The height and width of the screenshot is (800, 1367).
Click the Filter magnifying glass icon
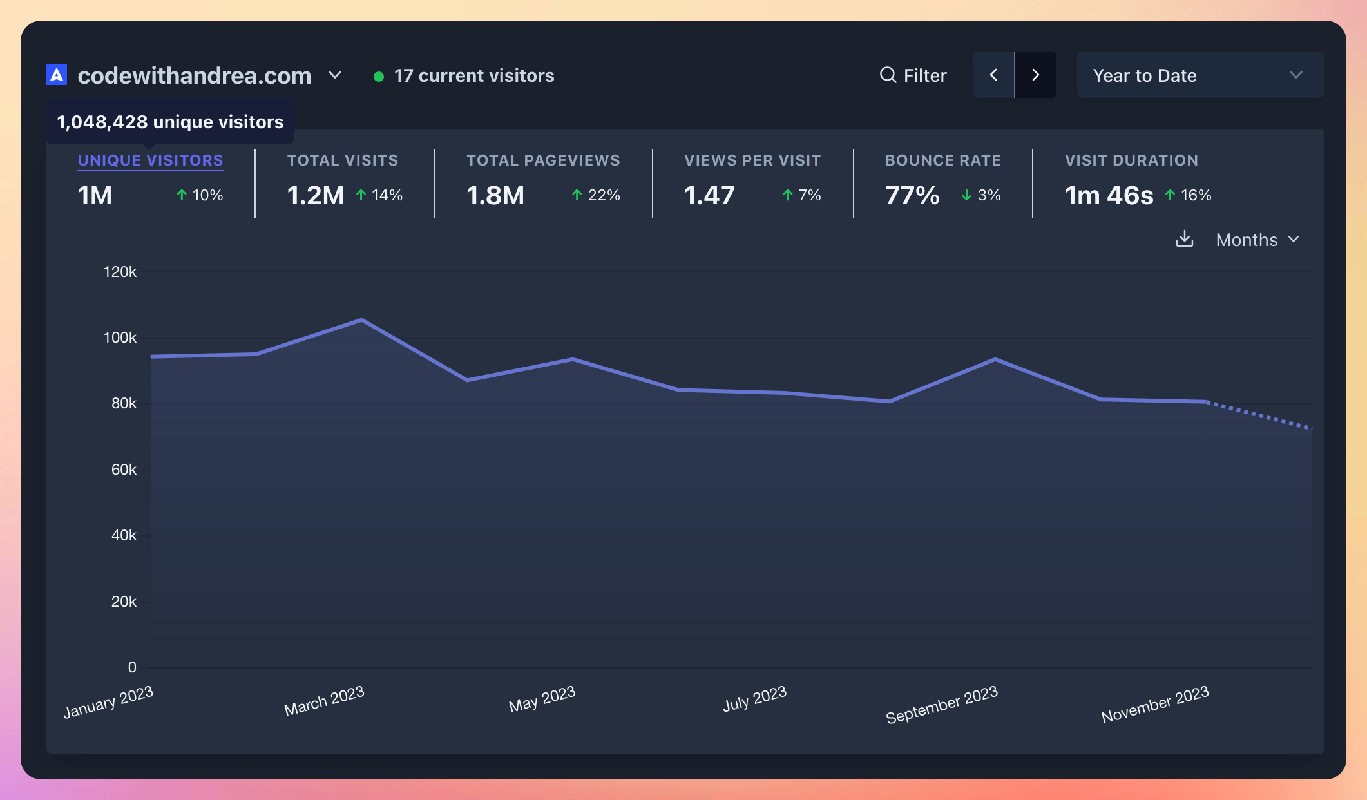[x=888, y=75]
